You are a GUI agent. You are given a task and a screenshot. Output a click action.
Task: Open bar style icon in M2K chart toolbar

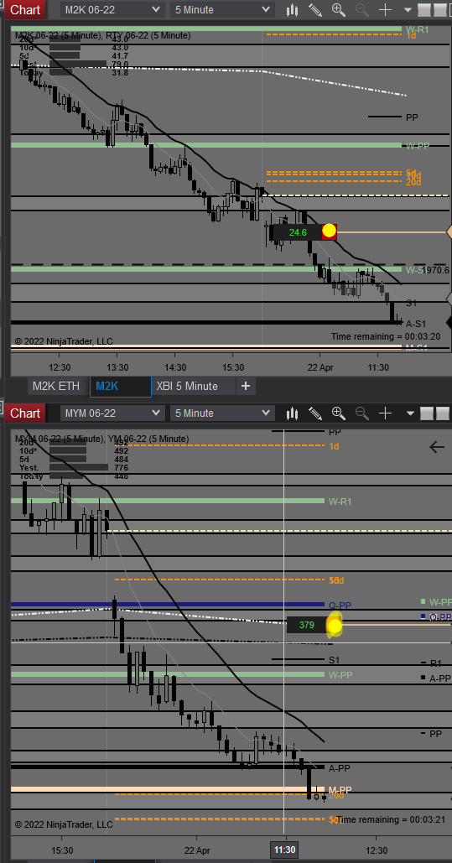pyautogui.click(x=293, y=10)
